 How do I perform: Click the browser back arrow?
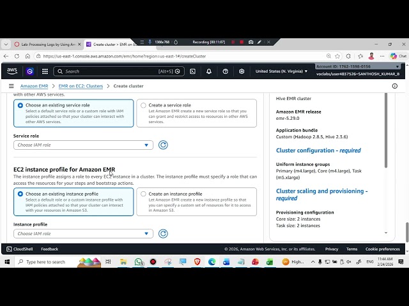pyautogui.click(x=6, y=56)
